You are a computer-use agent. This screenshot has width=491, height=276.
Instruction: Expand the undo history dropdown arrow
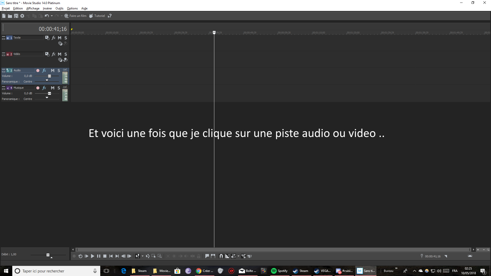(x=52, y=16)
